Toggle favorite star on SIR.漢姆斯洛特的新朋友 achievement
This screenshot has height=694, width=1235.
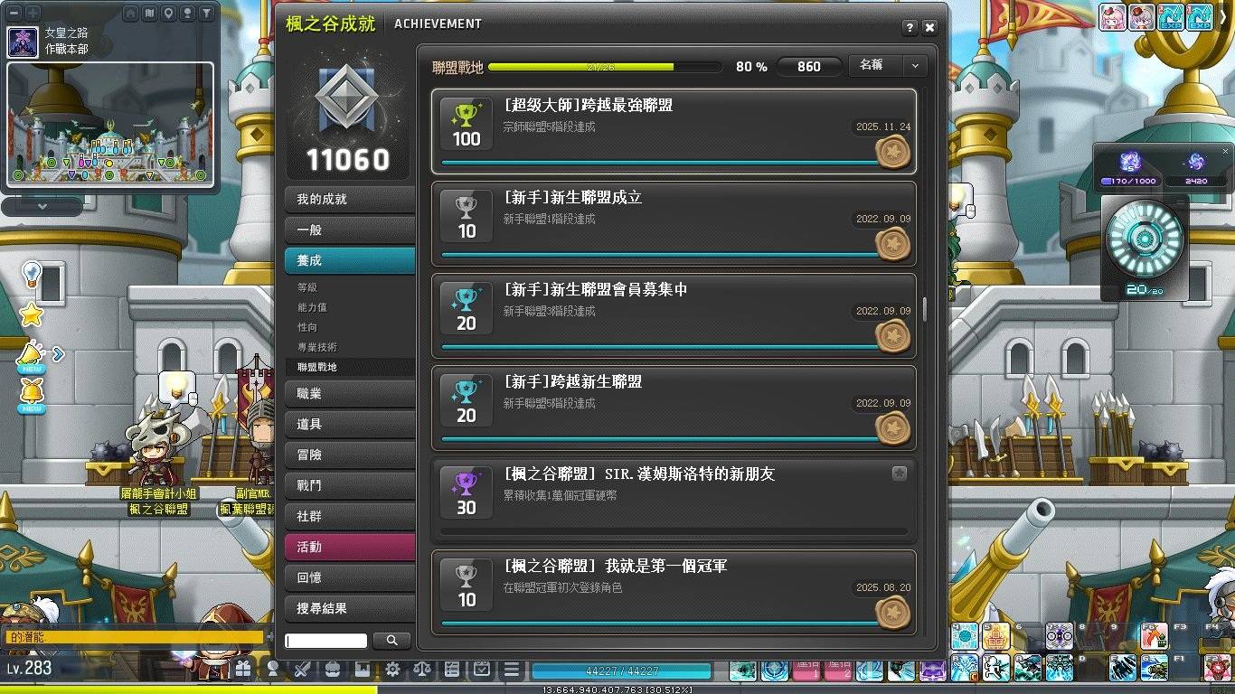coord(899,473)
